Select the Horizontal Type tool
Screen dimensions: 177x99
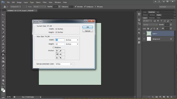pyautogui.click(x=3, y=69)
